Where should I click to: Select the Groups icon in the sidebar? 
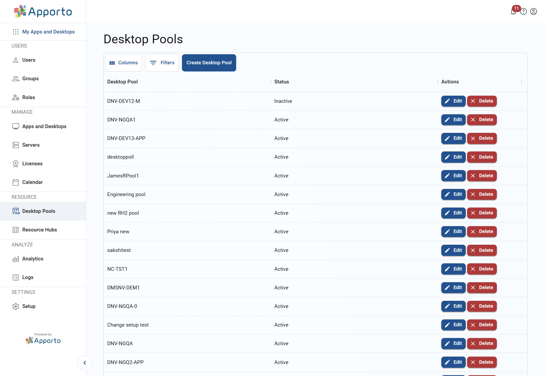coord(15,78)
